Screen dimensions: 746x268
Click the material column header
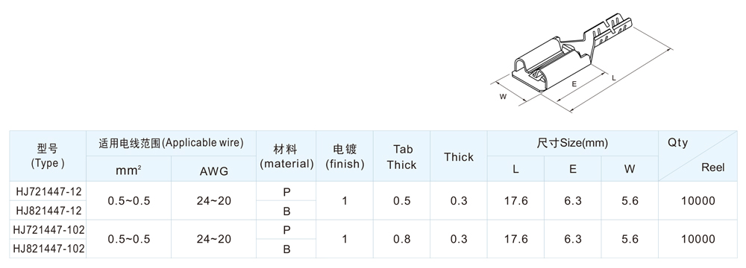tap(286, 156)
